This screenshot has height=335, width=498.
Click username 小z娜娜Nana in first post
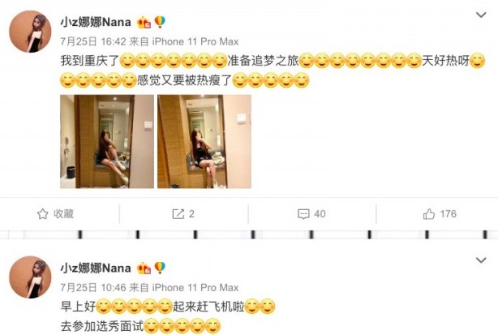point(96,22)
